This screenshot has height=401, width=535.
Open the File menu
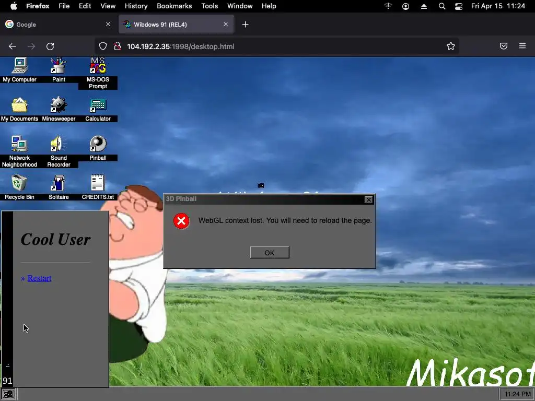[64, 6]
